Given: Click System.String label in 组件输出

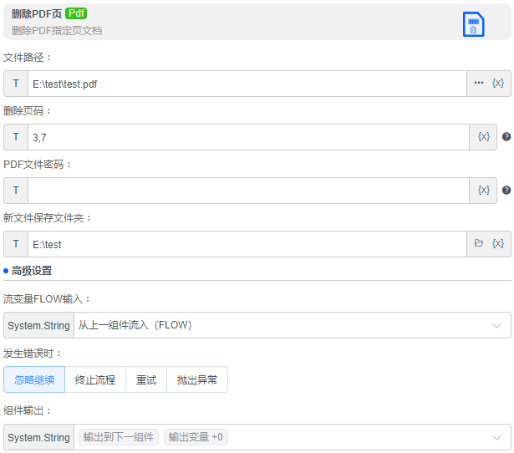Looking at the screenshot, I should point(38,437).
